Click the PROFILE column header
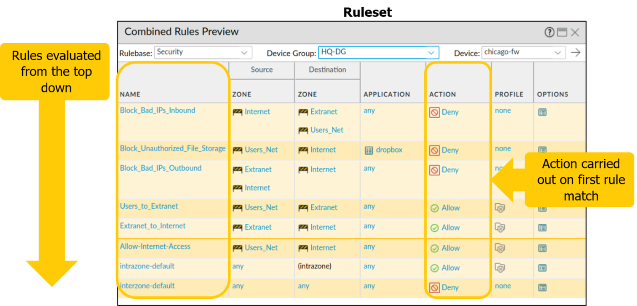Viewport: 637px width, 306px height. [x=509, y=95]
